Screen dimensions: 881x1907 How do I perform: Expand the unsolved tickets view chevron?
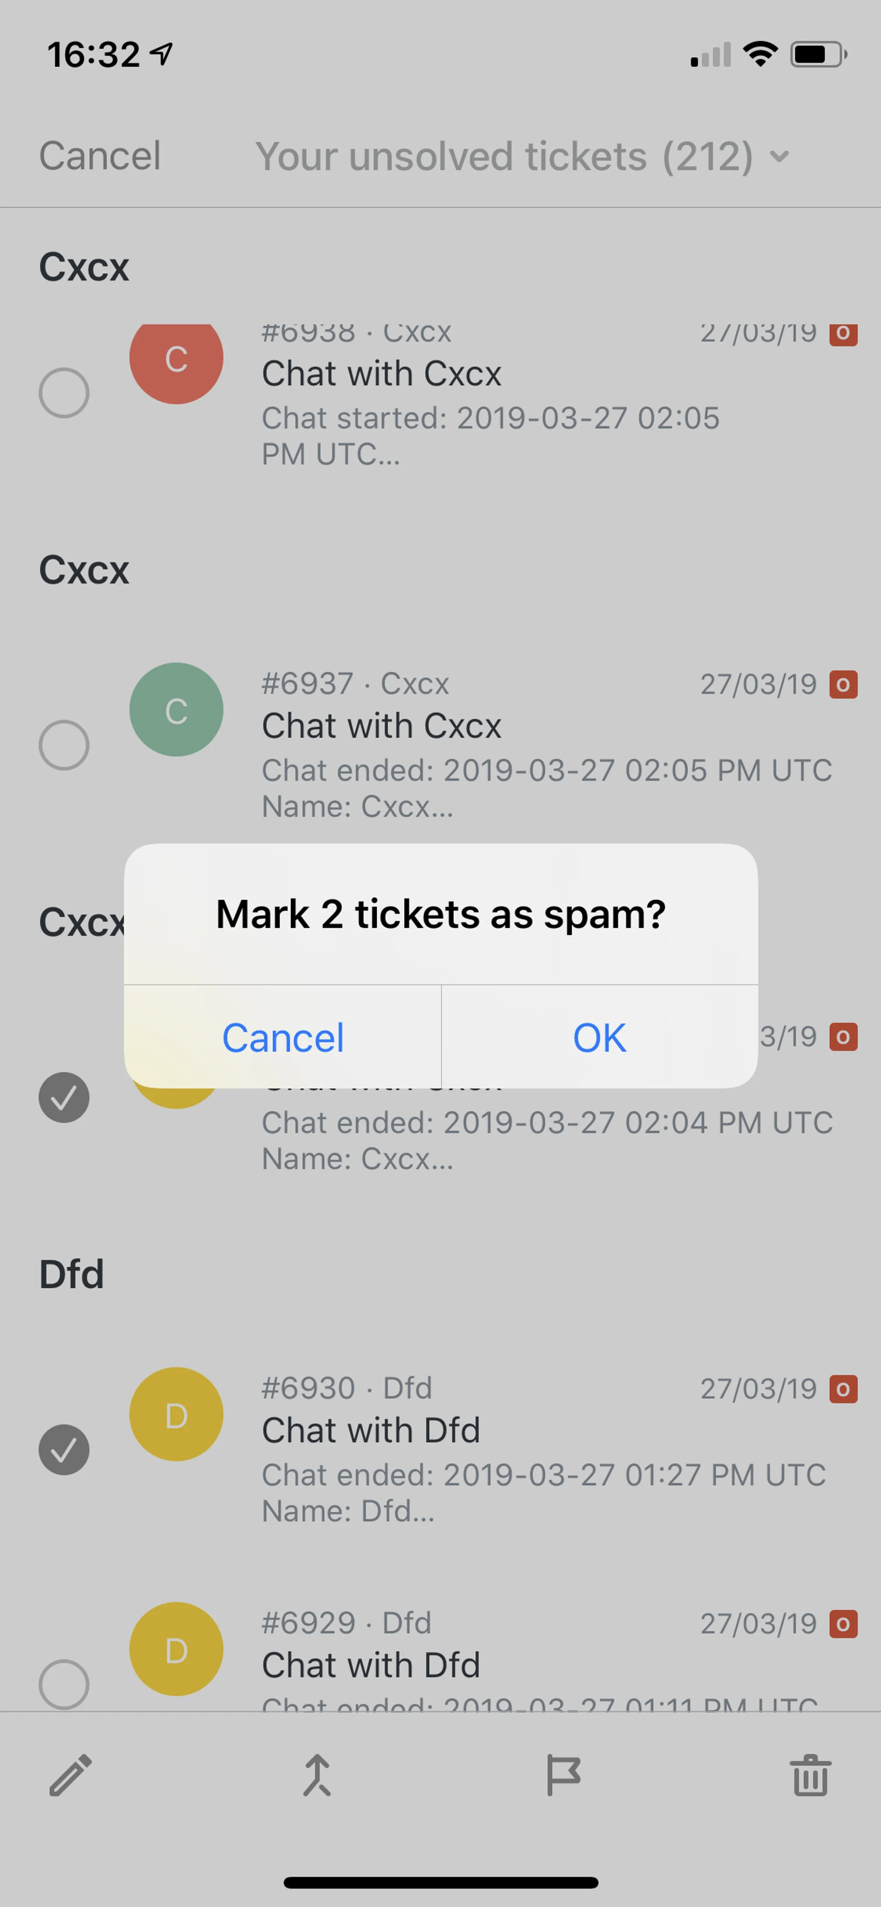[x=779, y=156]
